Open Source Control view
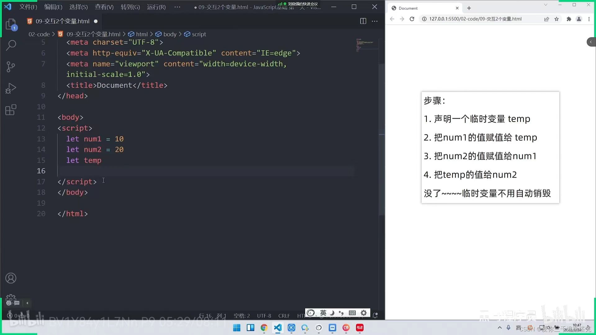 coord(11,67)
